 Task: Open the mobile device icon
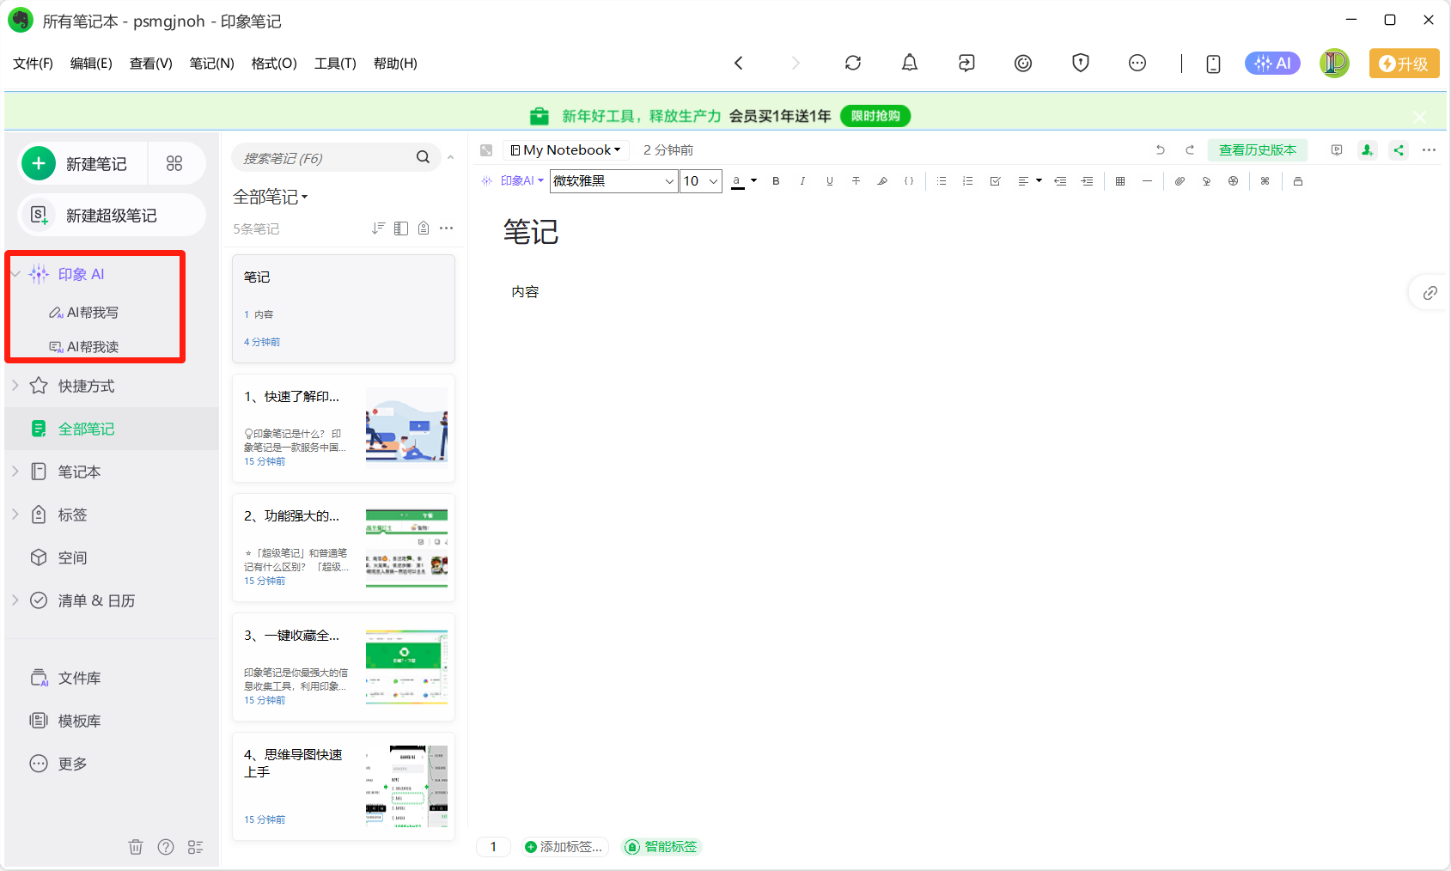(1213, 64)
